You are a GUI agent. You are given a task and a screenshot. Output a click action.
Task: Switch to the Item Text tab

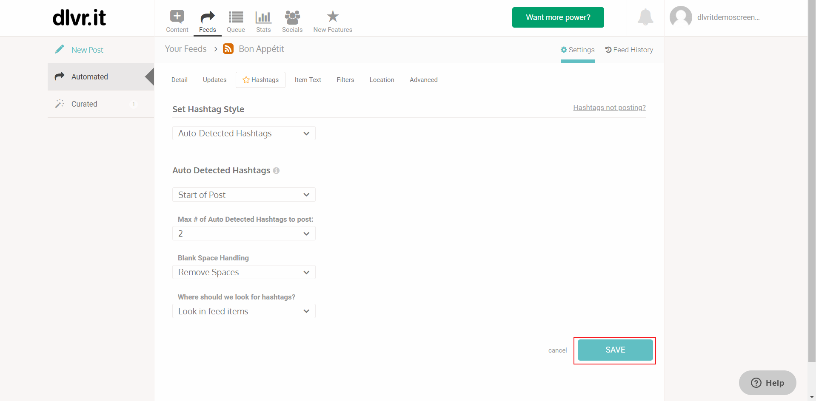(308, 80)
